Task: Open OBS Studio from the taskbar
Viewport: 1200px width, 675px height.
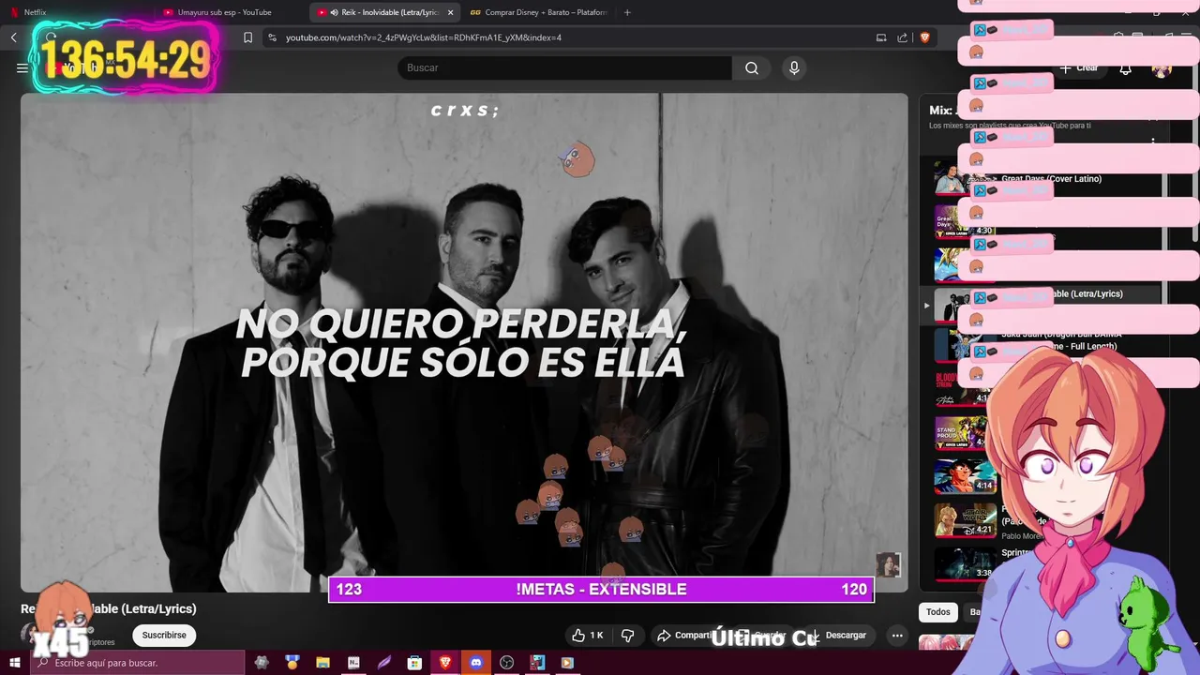Action: 507,663
